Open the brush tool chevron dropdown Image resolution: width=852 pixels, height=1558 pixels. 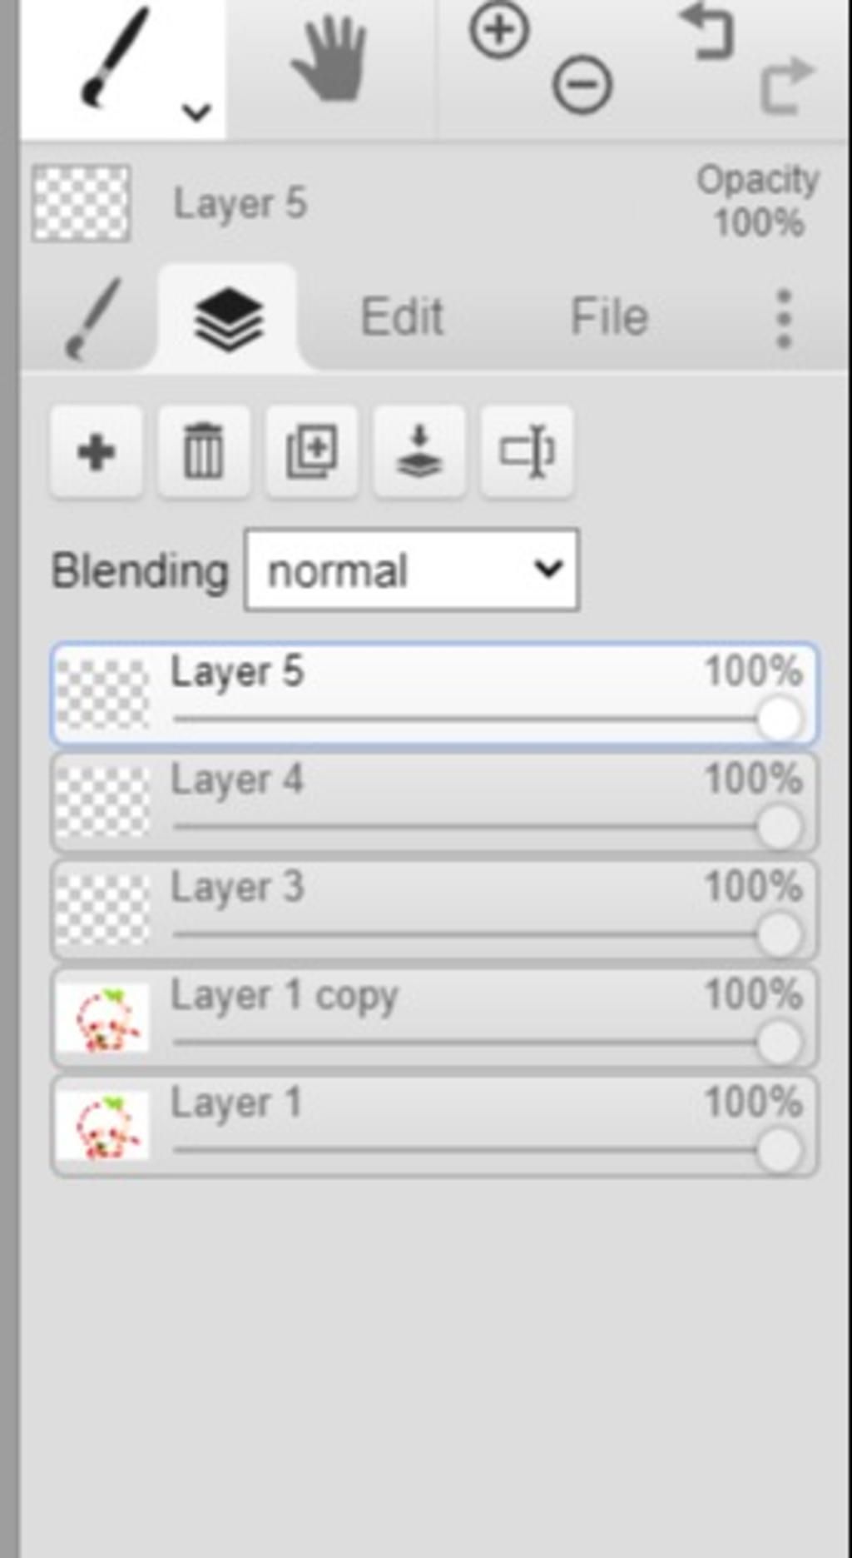click(196, 111)
